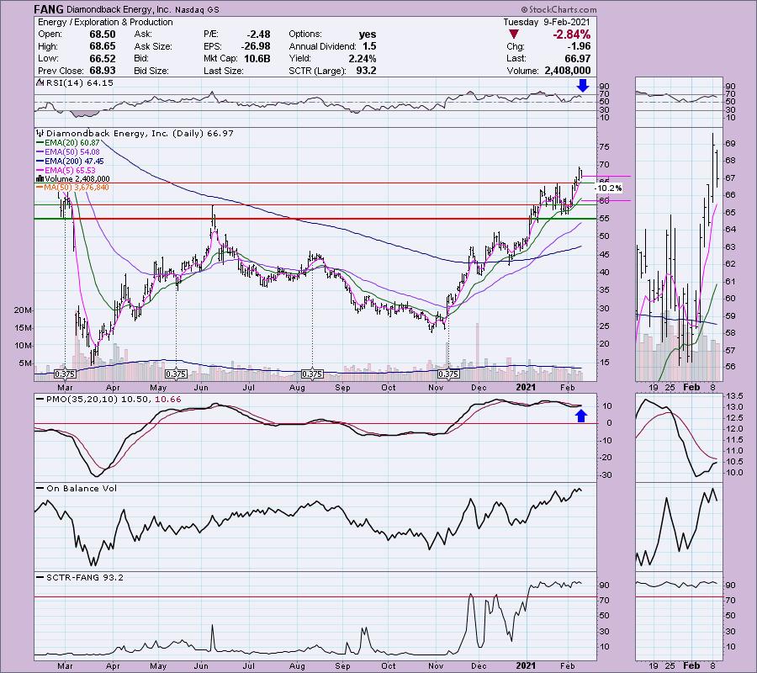Click the date Tuesday 9-Feb-2021
This screenshot has width=757, height=673.
[547, 22]
